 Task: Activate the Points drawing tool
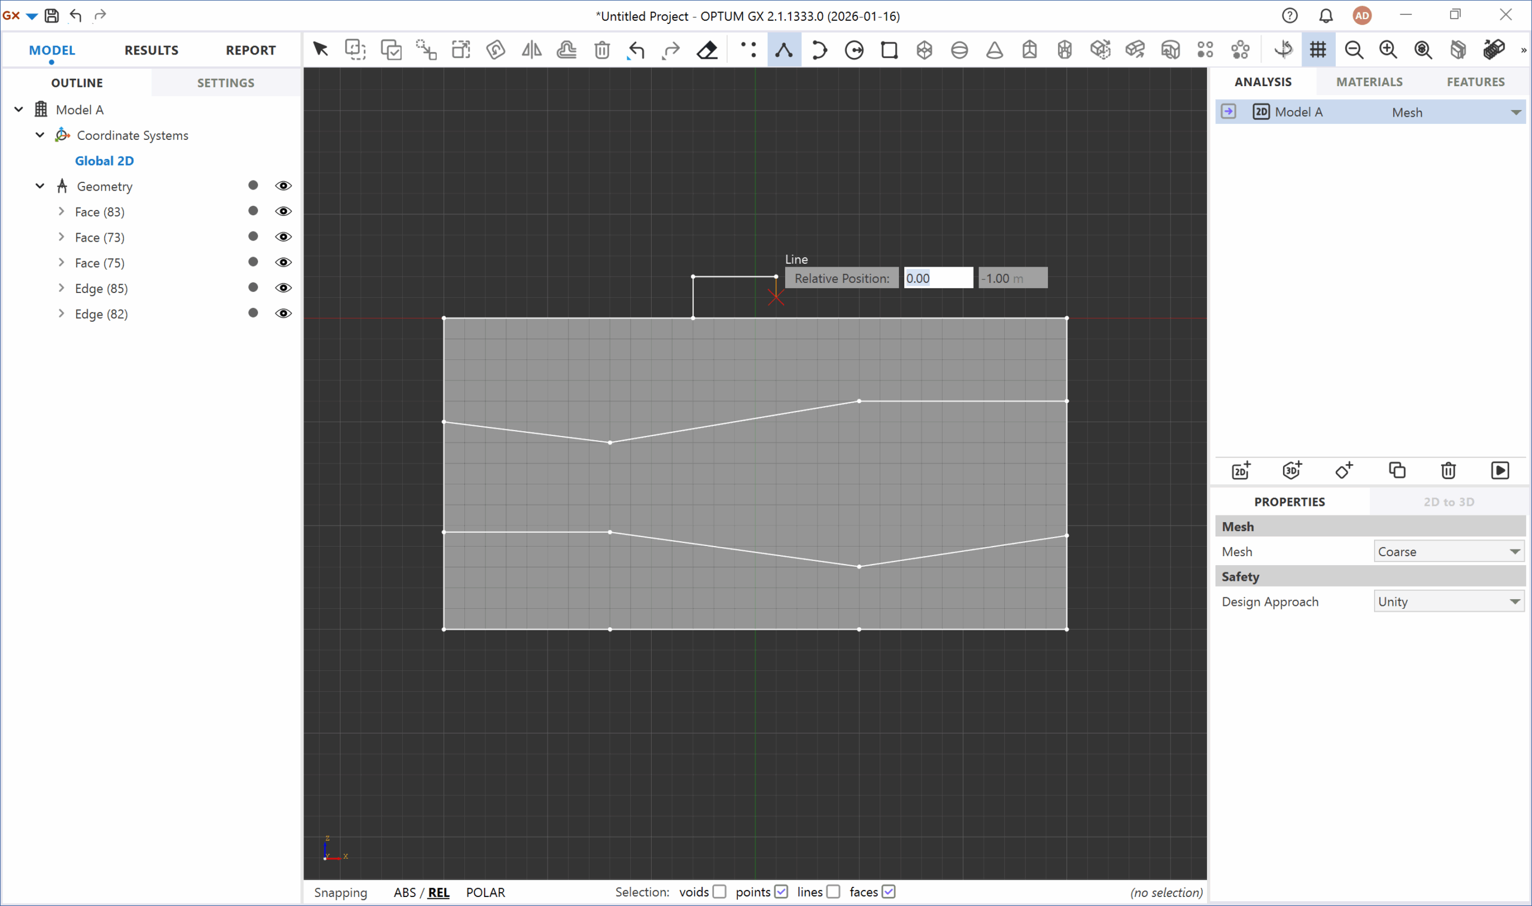(x=748, y=50)
